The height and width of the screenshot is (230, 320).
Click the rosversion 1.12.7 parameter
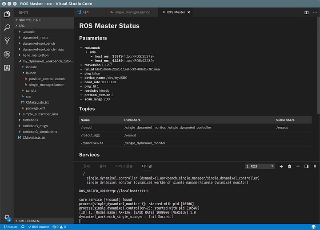point(98,65)
